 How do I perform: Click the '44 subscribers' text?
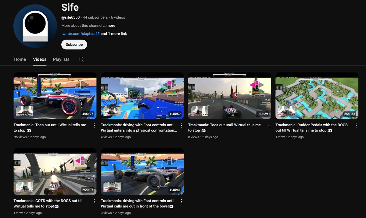pos(95,17)
